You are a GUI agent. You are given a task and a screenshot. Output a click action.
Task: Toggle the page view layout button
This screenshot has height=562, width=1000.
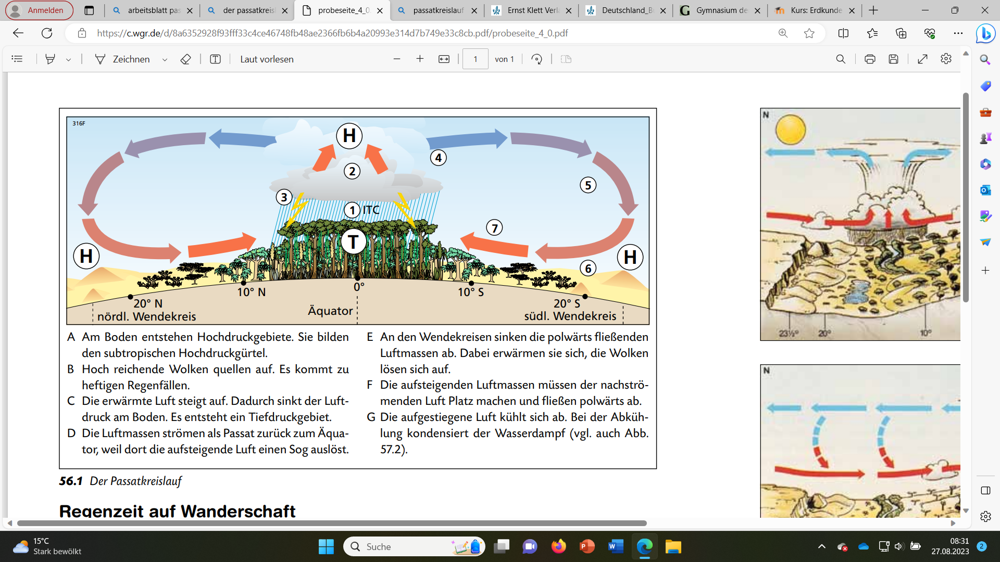pyautogui.click(x=566, y=59)
